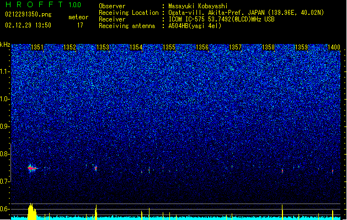Click the 1357 time marker
Screen dimensions: 347x220
[x=235, y=47]
